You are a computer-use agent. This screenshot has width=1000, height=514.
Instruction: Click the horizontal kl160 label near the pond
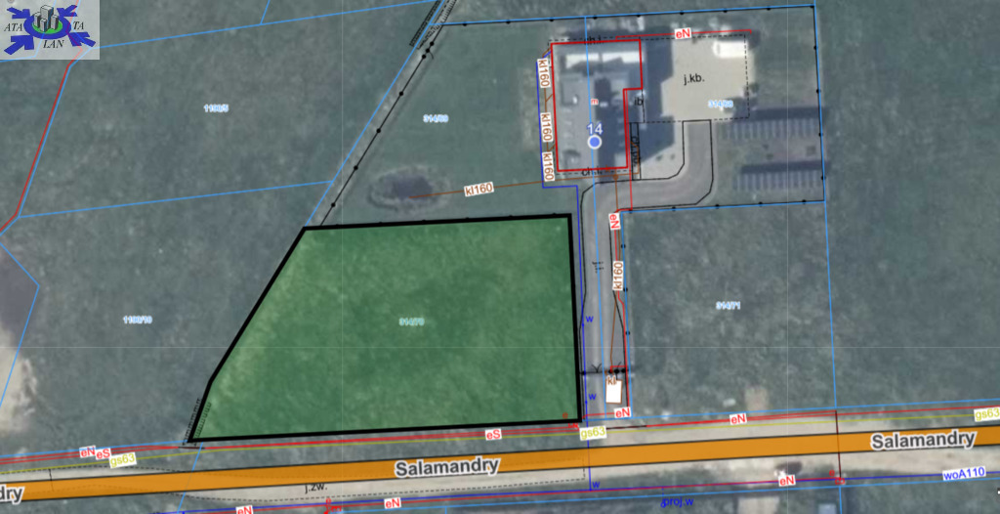point(479,189)
